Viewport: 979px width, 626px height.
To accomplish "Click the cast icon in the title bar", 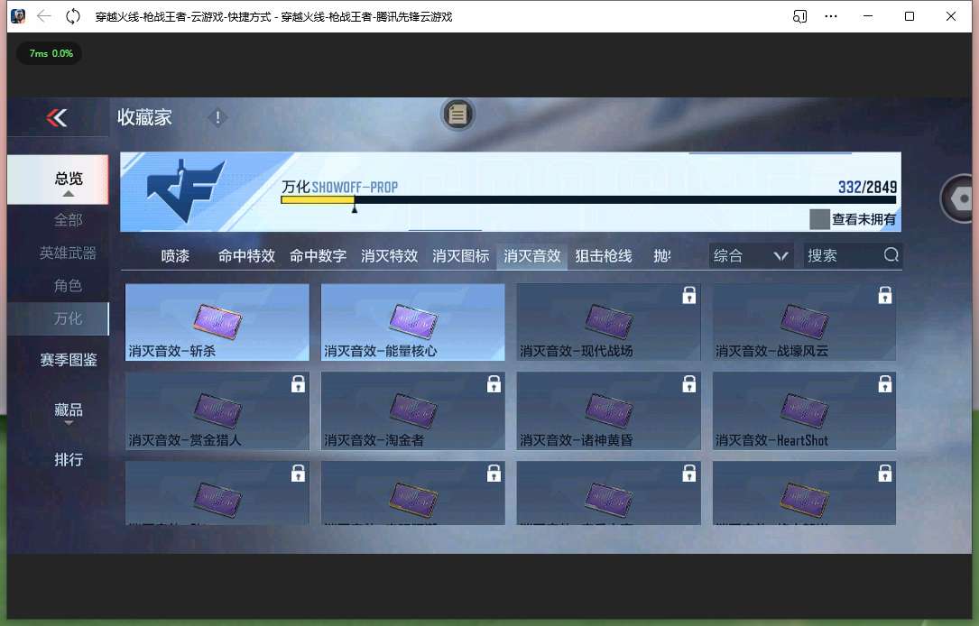I will [799, 16].
